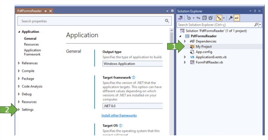Viewport: 268px width, 140px height.
Task: Expand the References section
Action: pos(19,63)
